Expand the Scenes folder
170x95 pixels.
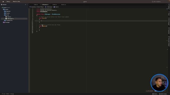tap(4, 13)
